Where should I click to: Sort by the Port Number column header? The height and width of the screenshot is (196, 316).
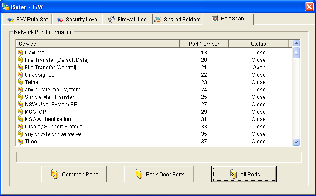click(x=204, y=44)
